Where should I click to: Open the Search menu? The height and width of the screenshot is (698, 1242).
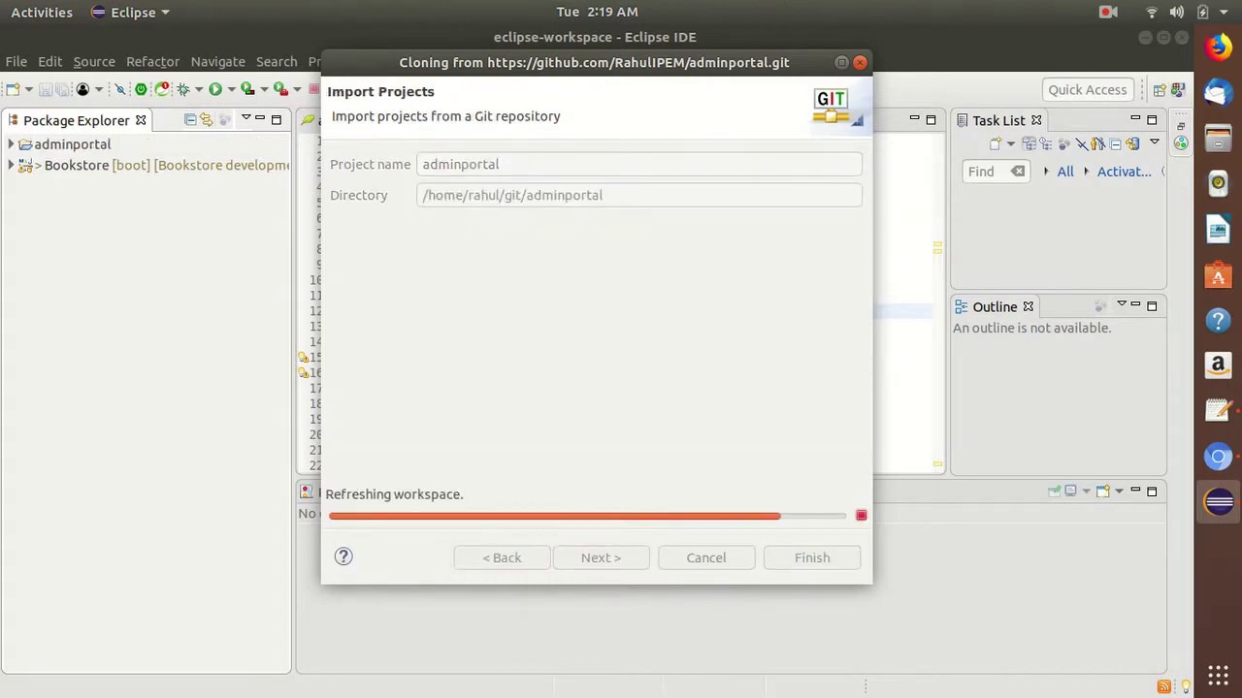pos(277,61)
